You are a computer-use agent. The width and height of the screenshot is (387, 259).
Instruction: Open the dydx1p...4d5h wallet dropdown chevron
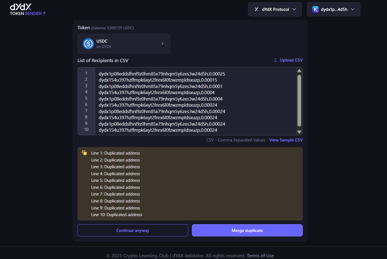353,9
